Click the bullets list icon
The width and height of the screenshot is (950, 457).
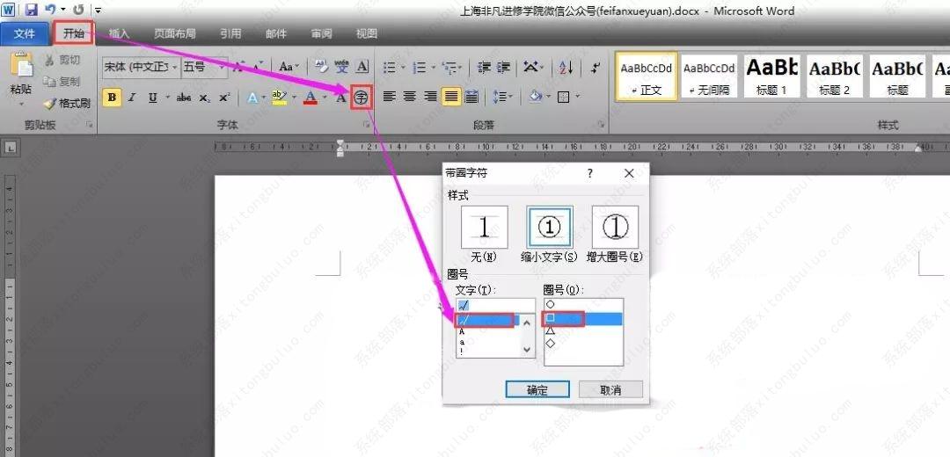pyautogui.click(x=390, y=67)
